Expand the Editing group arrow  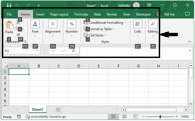(153, 36)
